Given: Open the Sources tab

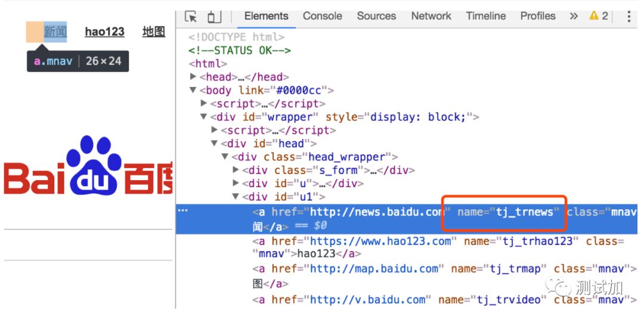Looking at the screenshot, I should point(376,16).
